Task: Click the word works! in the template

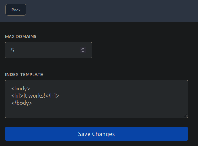Action: (37, 96)
